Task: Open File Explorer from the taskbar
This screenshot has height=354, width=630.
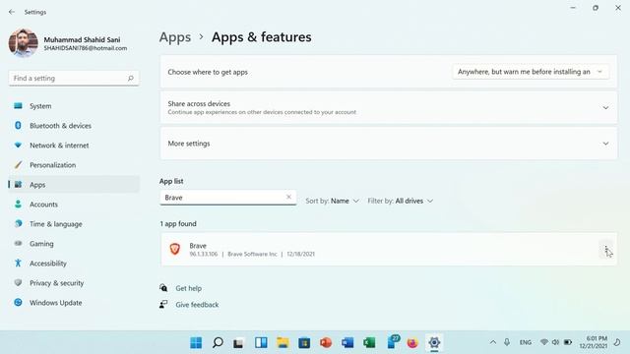Action: [283, 342]
